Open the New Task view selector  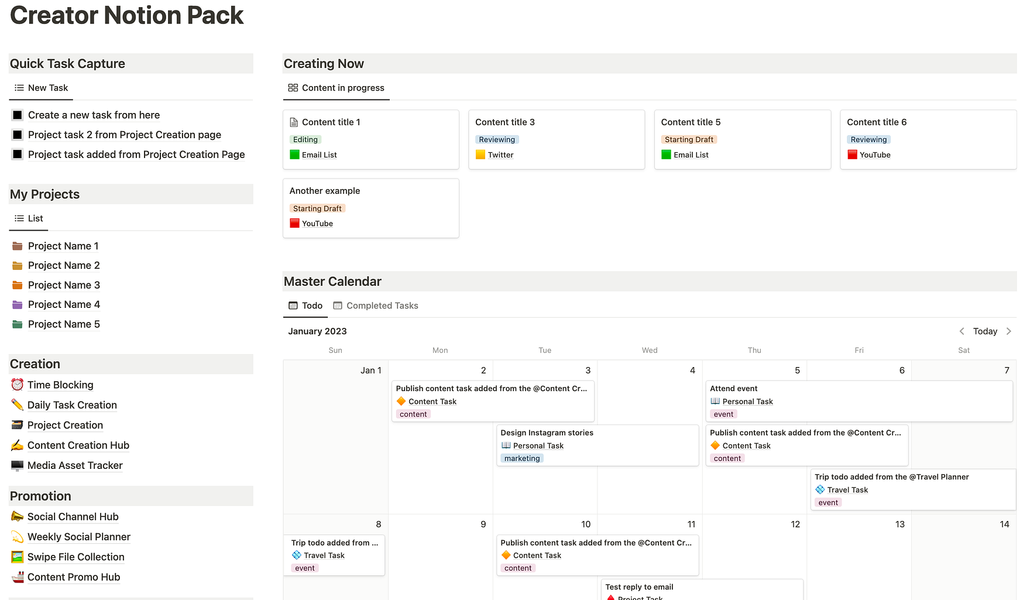click(x=42, y=88)
